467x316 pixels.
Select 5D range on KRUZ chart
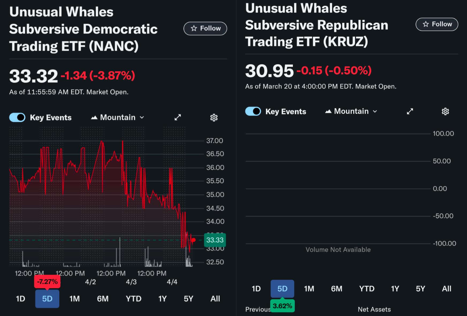click(x=282, y=289)
